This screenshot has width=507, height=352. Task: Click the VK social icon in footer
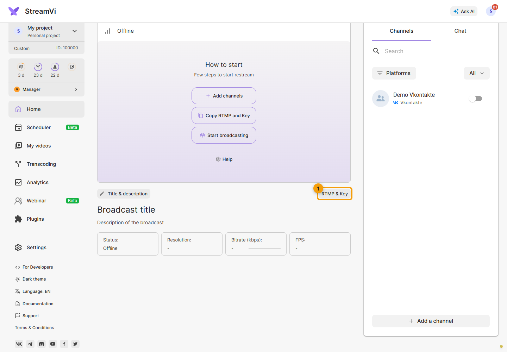pyautogui.click(x=19, y=344)
